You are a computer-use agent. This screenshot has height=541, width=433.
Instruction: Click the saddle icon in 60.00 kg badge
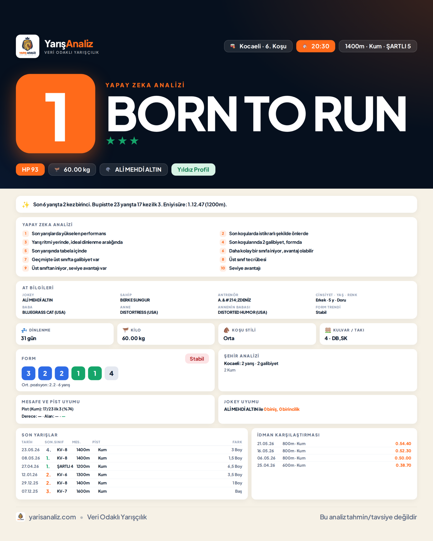click(57, 170)
